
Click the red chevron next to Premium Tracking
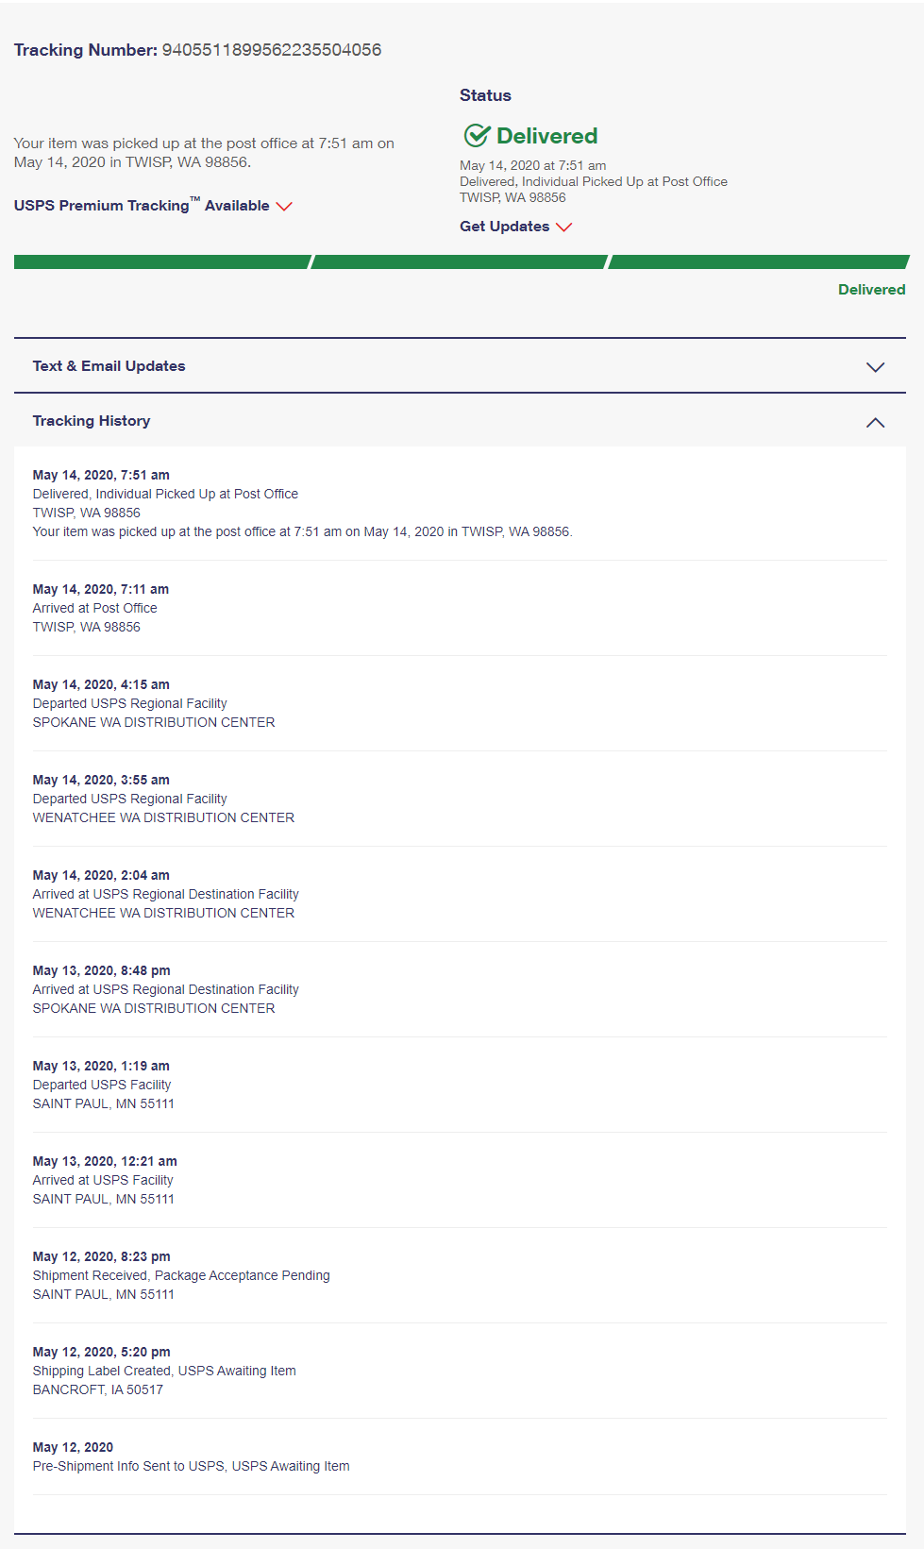284,206
